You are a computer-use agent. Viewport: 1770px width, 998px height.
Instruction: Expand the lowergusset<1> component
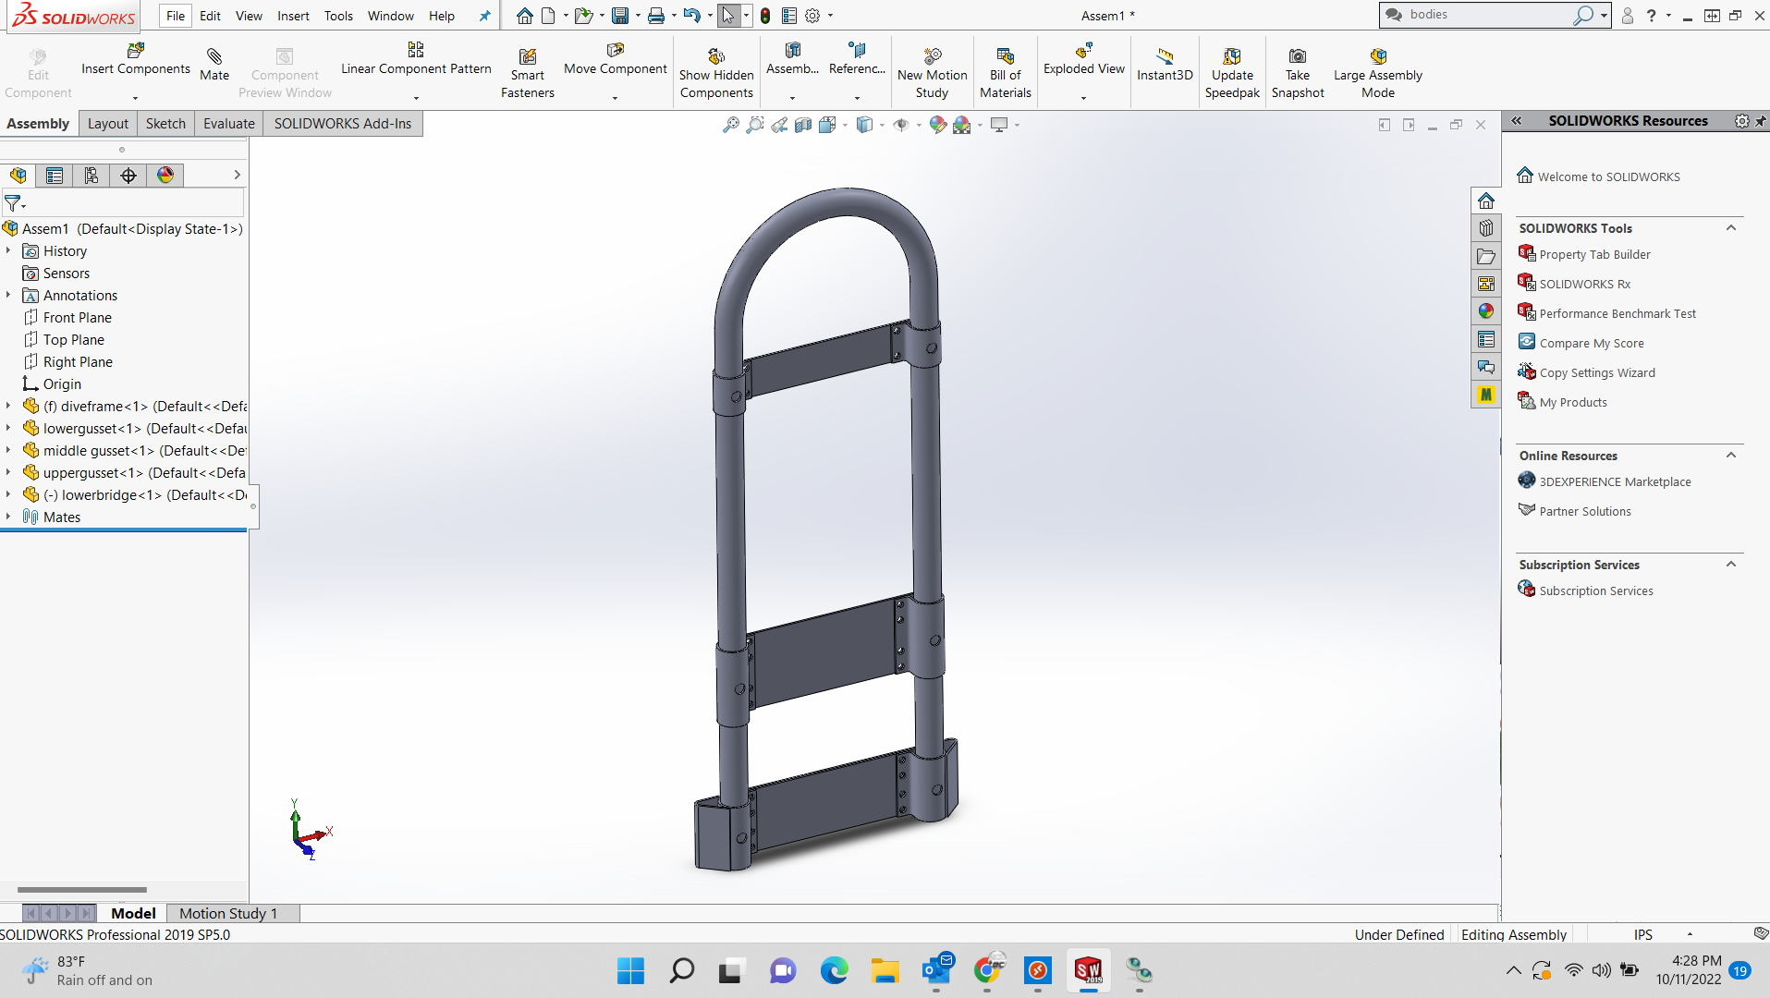(x=8, y=428)
